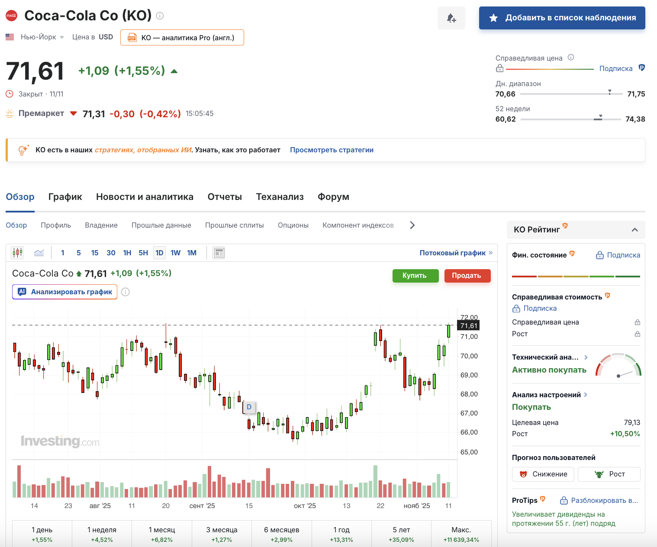Open the Теханализ tab
Image resolution: width=657 pixels, height=547 pixels.
pos(280,196)
